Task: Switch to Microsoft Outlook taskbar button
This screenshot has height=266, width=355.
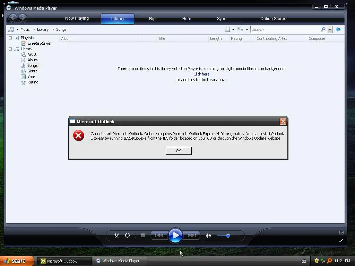Action: point(64,261)
